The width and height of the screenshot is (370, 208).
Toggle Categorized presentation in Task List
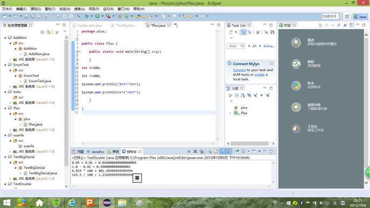coord(243,32)
